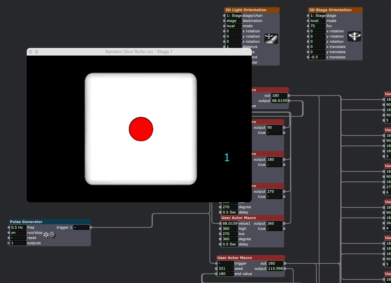Screen dimensions: 391x283
Task: Click the freq input port on Pulse Generator
Action: tap(8, 227)
